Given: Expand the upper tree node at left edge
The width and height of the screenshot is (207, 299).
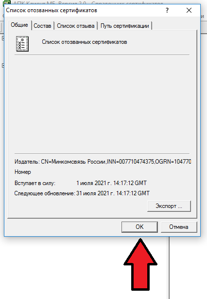Looking at the screenshot, I should click(3, 38).
